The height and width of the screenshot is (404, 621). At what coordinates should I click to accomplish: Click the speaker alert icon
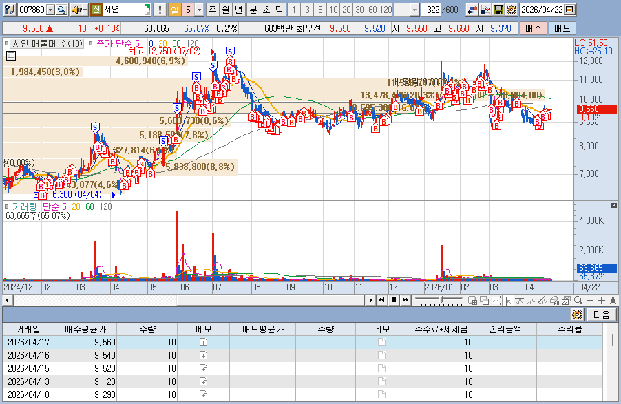coord(76,10)
